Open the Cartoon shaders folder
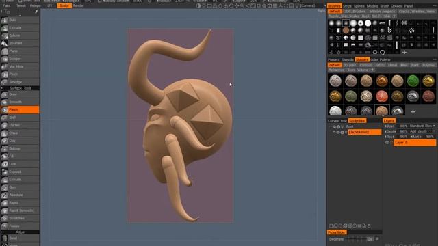The width and height of the screenshot is (438, 246). click(365, 65)
